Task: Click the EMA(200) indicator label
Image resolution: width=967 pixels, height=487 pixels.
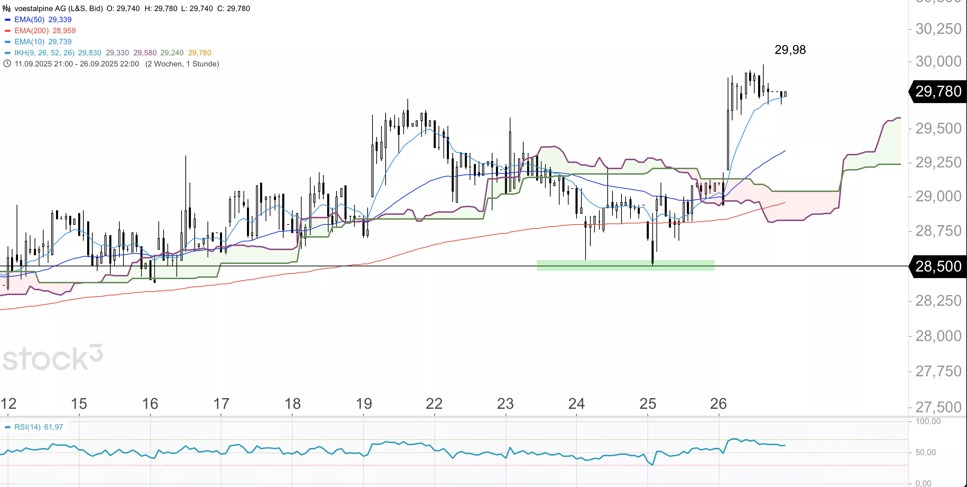Action: (x=31, y=31)
